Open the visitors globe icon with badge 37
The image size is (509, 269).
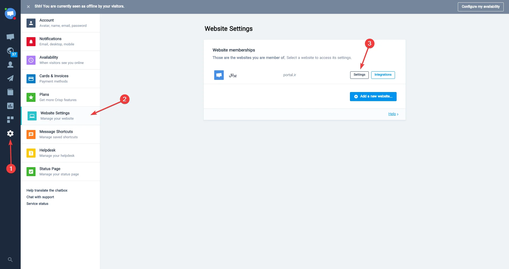[11, 51]
